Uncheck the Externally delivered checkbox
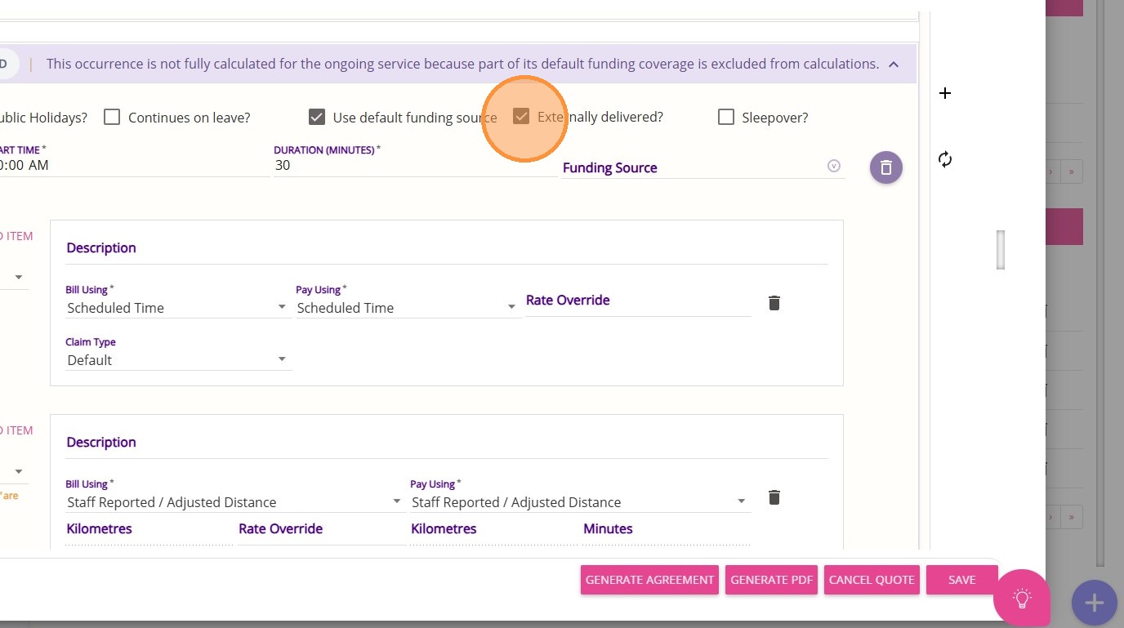This screenshot has height=628, width=1124. (x=521, y=117)
